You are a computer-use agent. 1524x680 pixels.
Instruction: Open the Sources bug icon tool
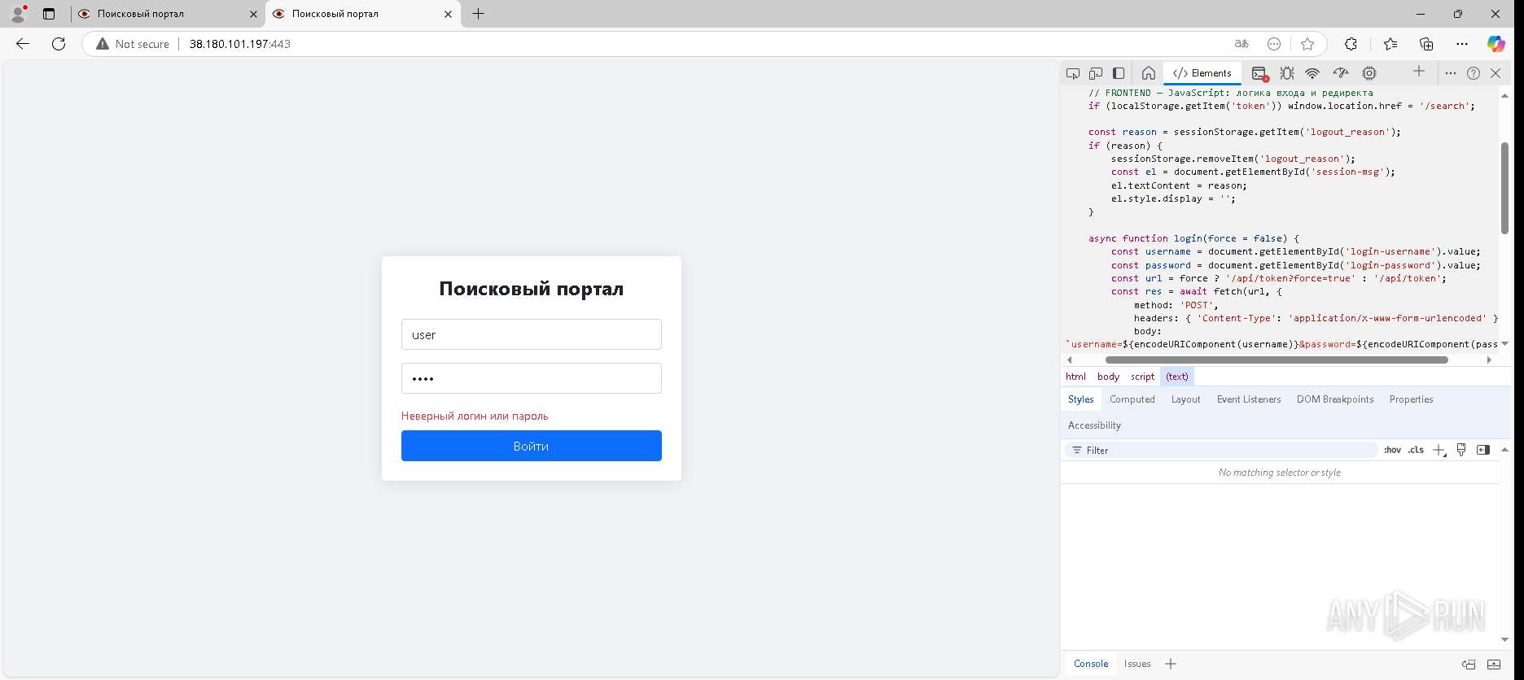(1287, 73)
